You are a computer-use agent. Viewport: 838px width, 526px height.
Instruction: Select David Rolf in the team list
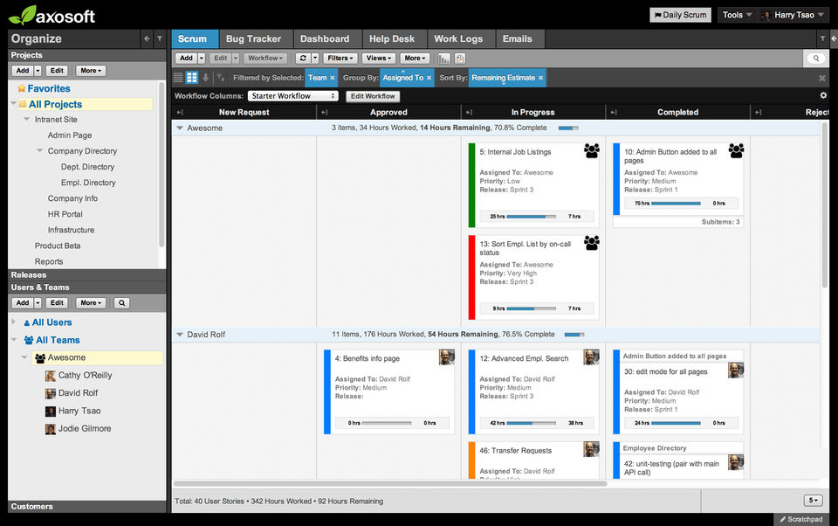[x=78, y=393]
